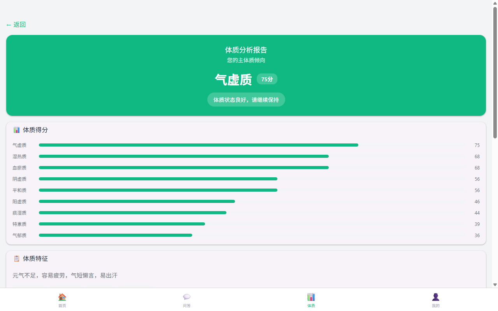Screen dimensions: 498x311
Task: Select the 体质 chart icon in bottom bar
Action: pos(311,297)
